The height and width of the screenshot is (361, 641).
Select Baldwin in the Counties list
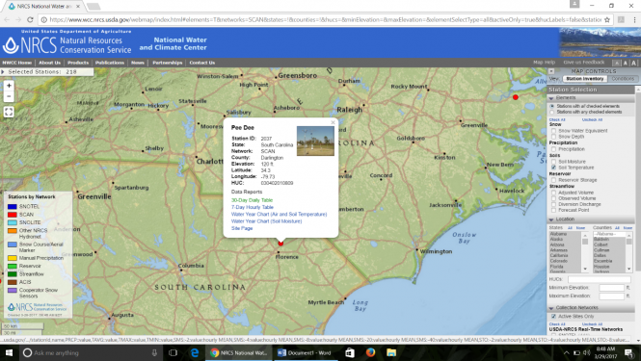click(601, 240)
